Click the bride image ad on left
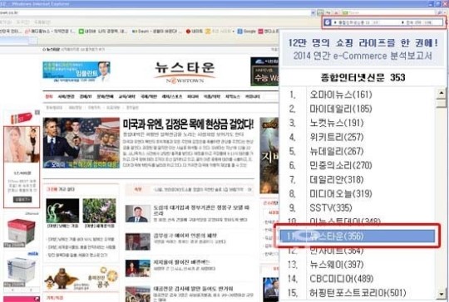The height and width of the screenshot is (302, 449). click(x=22, y=144)
